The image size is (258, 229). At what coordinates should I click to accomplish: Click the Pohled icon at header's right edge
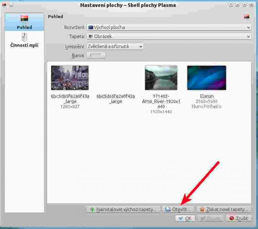coord(247,17)
